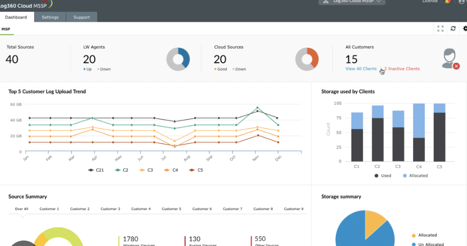Open the Support tab
The width and height of the screenshot is (467, 246).
82,17
